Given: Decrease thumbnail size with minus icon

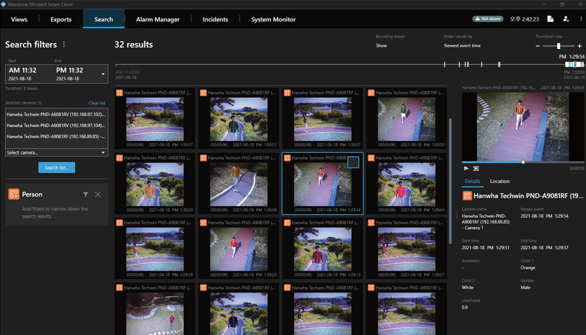Looking at the screenshot, I should 538,46.
